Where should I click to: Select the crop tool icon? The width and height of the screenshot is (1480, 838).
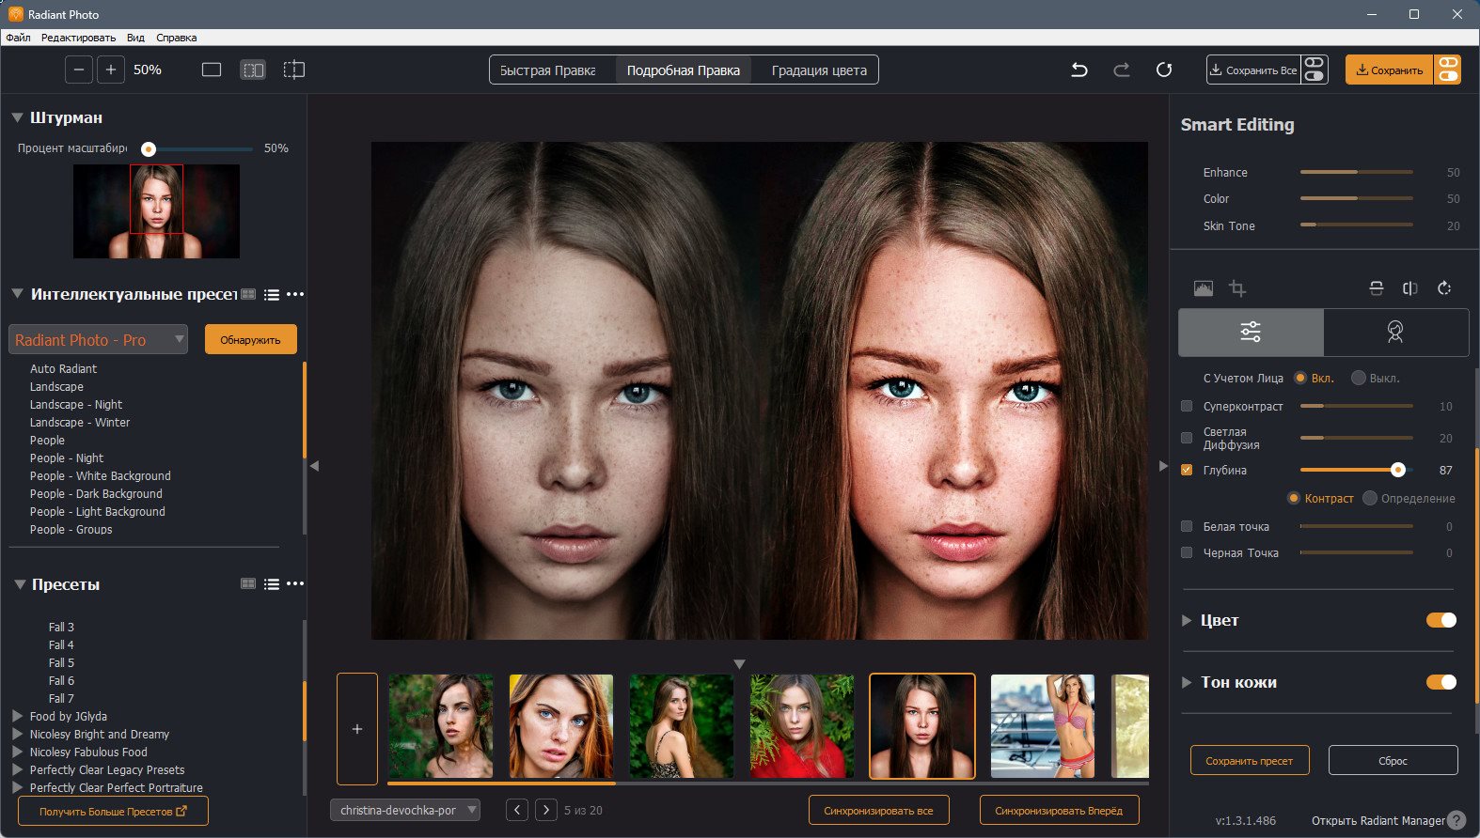point(1237,288)
